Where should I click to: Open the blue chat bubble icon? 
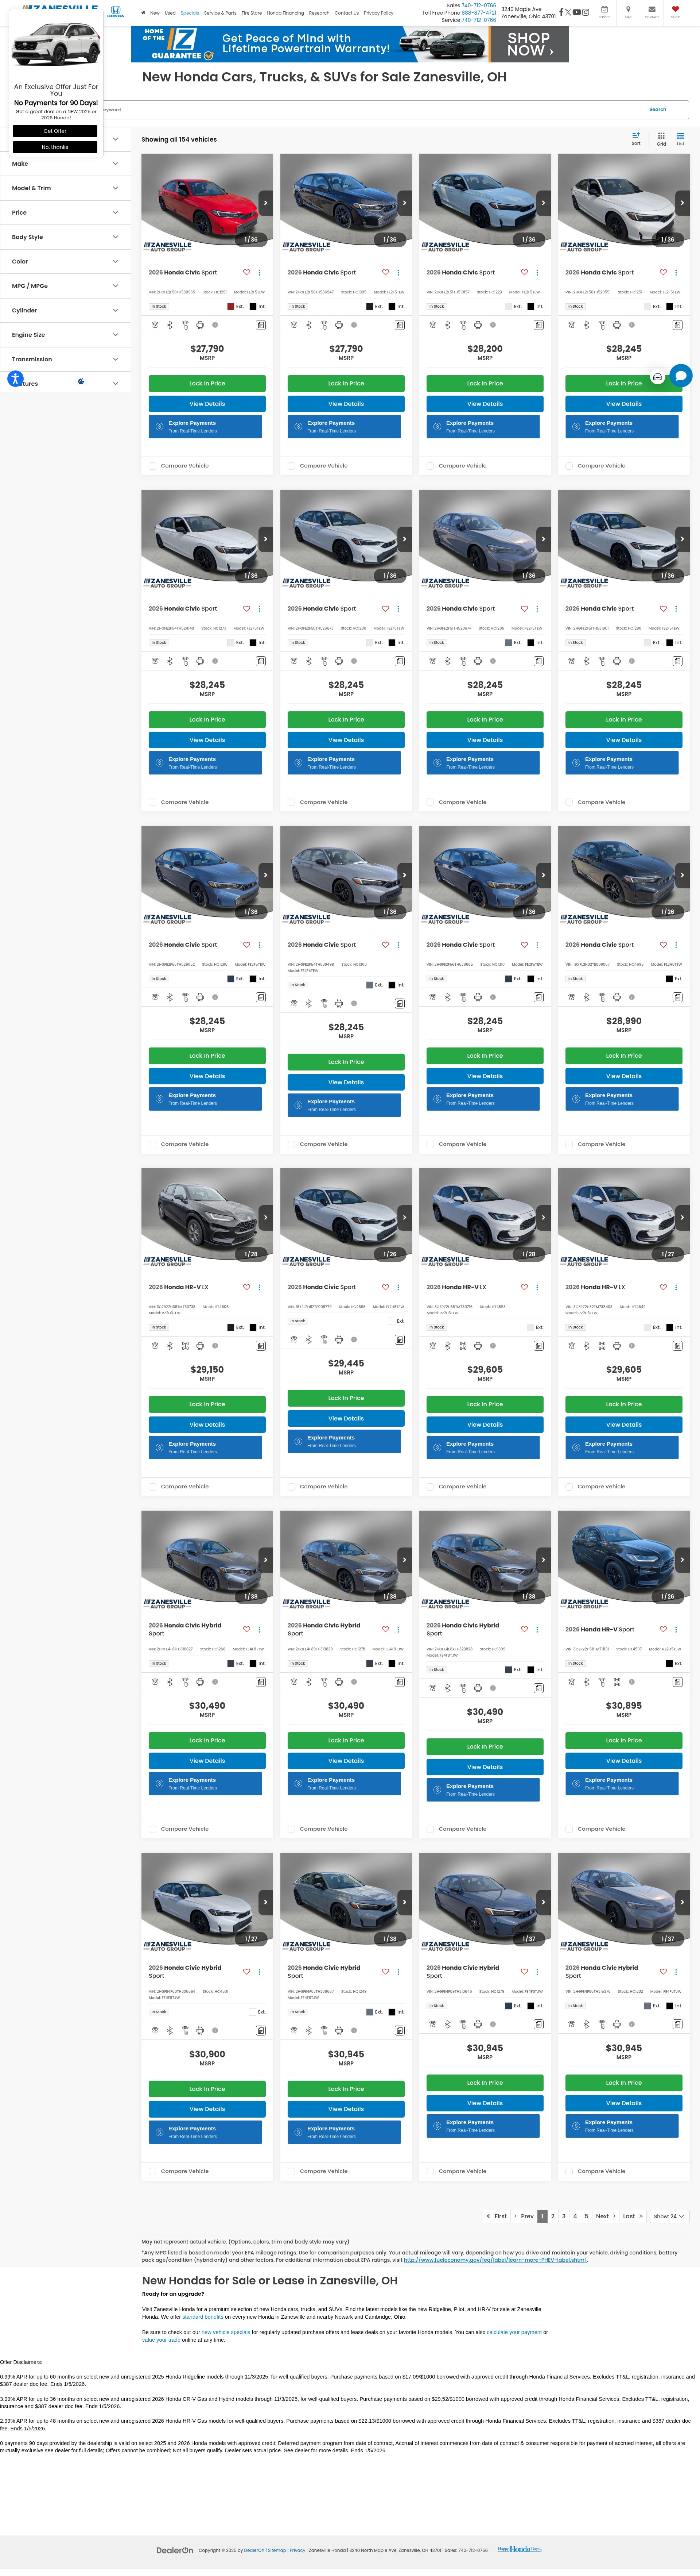pyautogui.click(x=681, y=376)
